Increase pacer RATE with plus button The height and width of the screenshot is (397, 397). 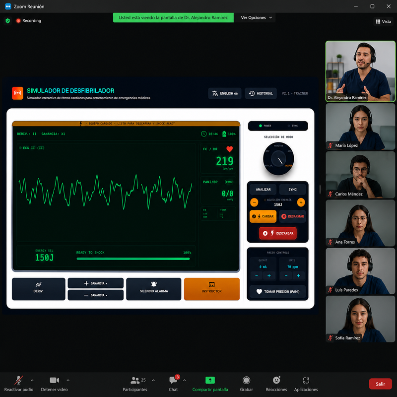[299, 276]
